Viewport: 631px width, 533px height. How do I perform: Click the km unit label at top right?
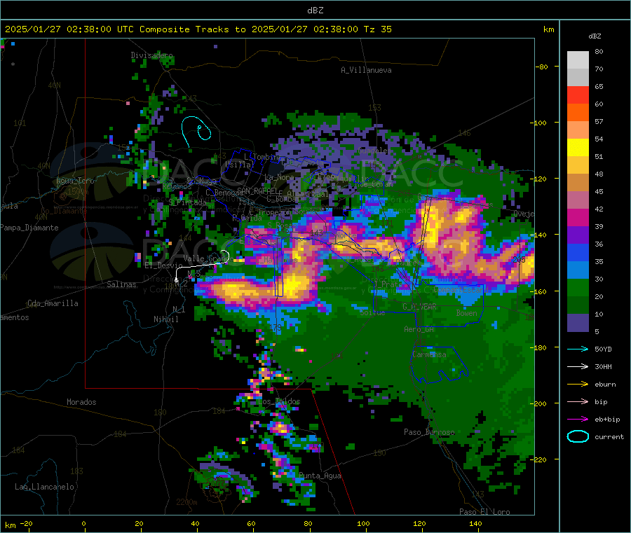(549, 29)
